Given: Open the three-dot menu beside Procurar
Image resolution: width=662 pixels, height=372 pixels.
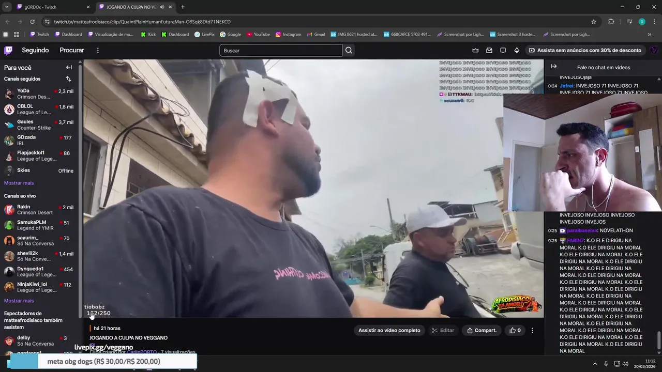Looking at the screenshot, I should [x=98, y=50].
